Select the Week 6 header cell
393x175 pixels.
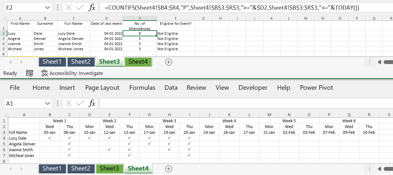click(349, 121)
